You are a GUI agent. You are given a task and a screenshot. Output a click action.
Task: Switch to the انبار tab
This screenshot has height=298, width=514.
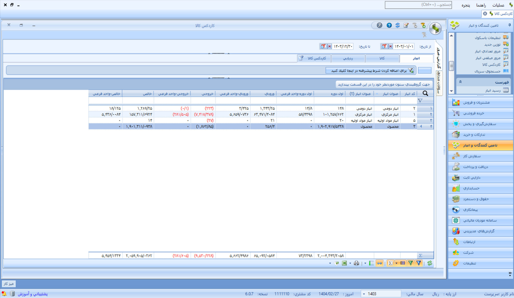pyautogui.click(x=416, y=58)
